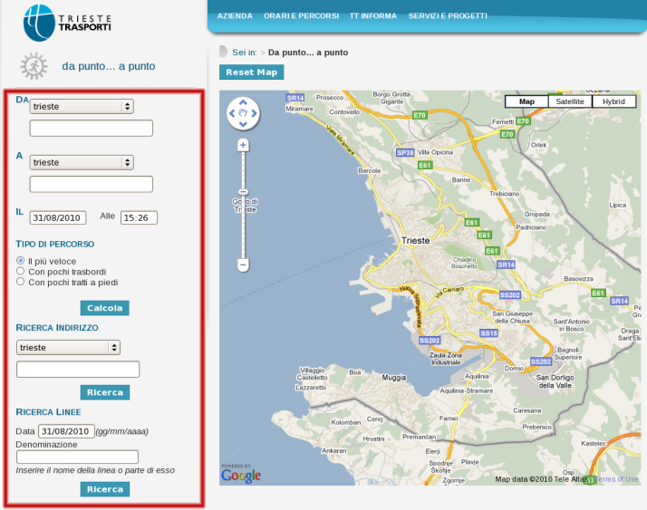
Task: Pan the map down with the down arrow
Action: [243, 124]
